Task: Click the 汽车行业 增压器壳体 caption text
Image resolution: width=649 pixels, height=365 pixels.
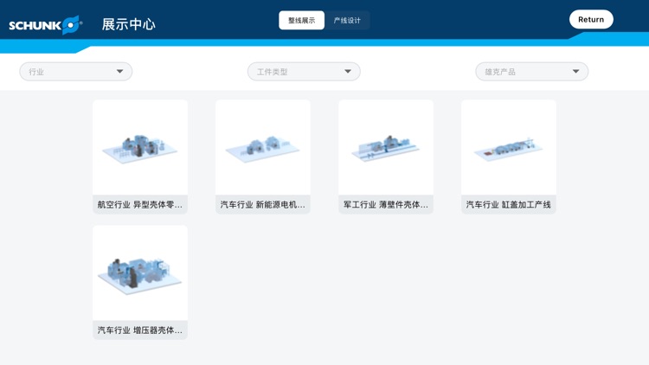Action: (140, 330)
